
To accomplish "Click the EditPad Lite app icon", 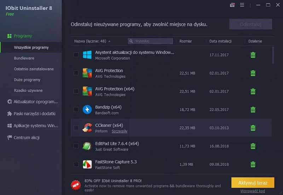I will [x=87, y=146].
